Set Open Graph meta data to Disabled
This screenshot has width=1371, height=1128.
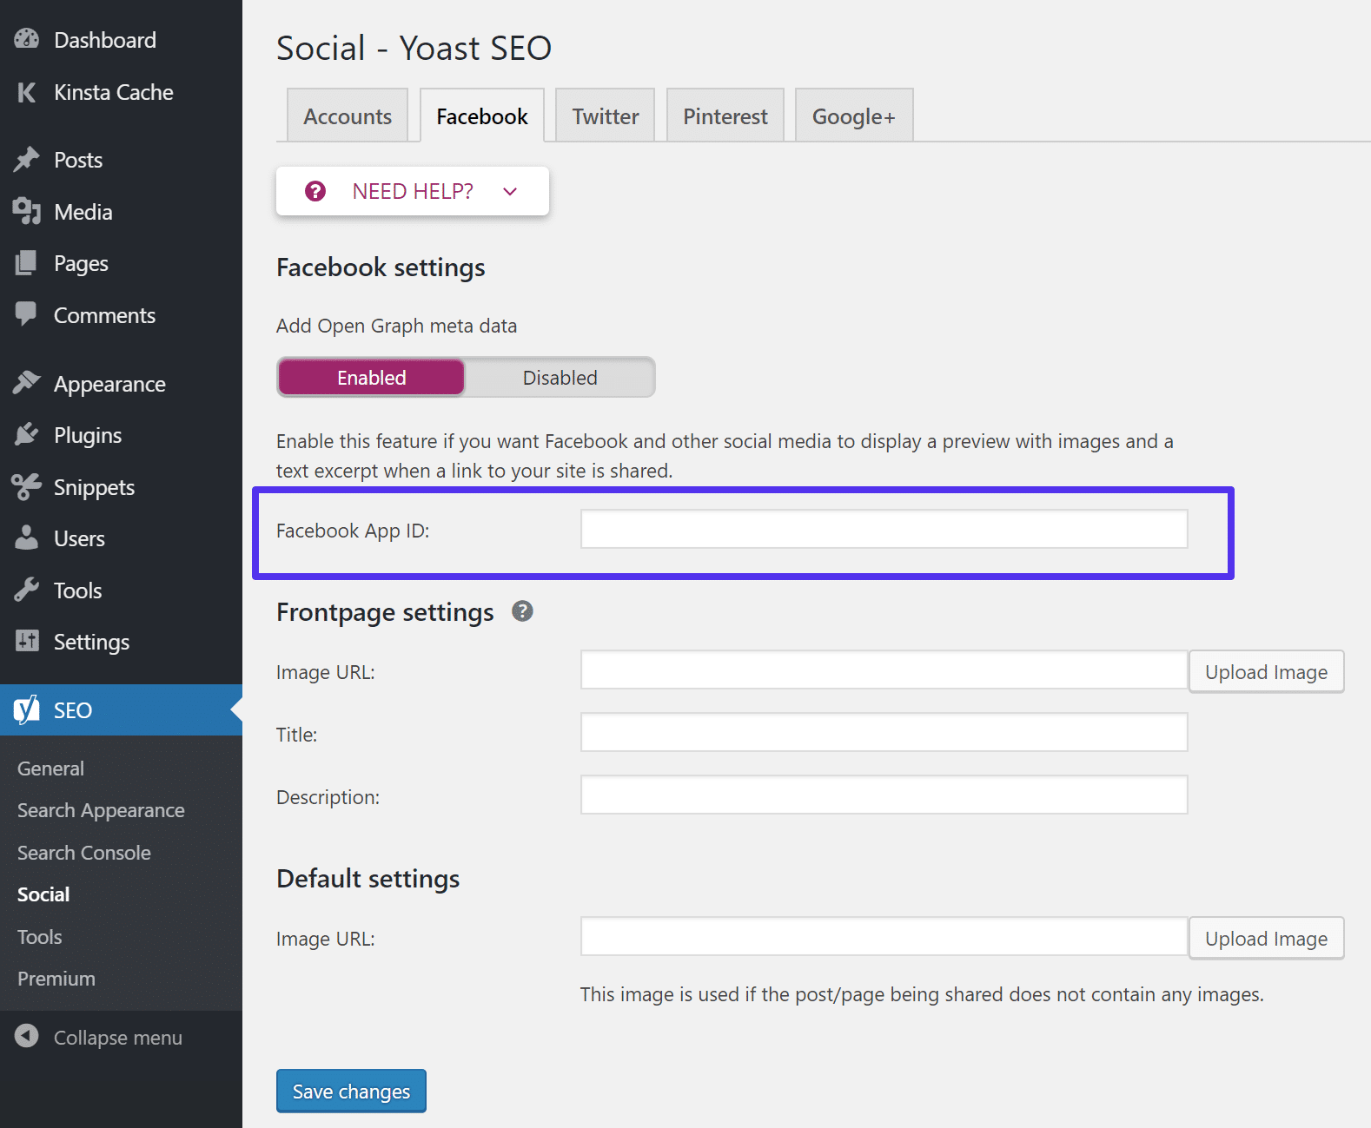click(560, 378)
